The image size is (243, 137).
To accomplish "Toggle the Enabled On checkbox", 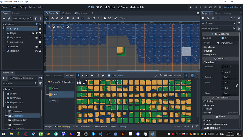I will (x=223, y=38).
